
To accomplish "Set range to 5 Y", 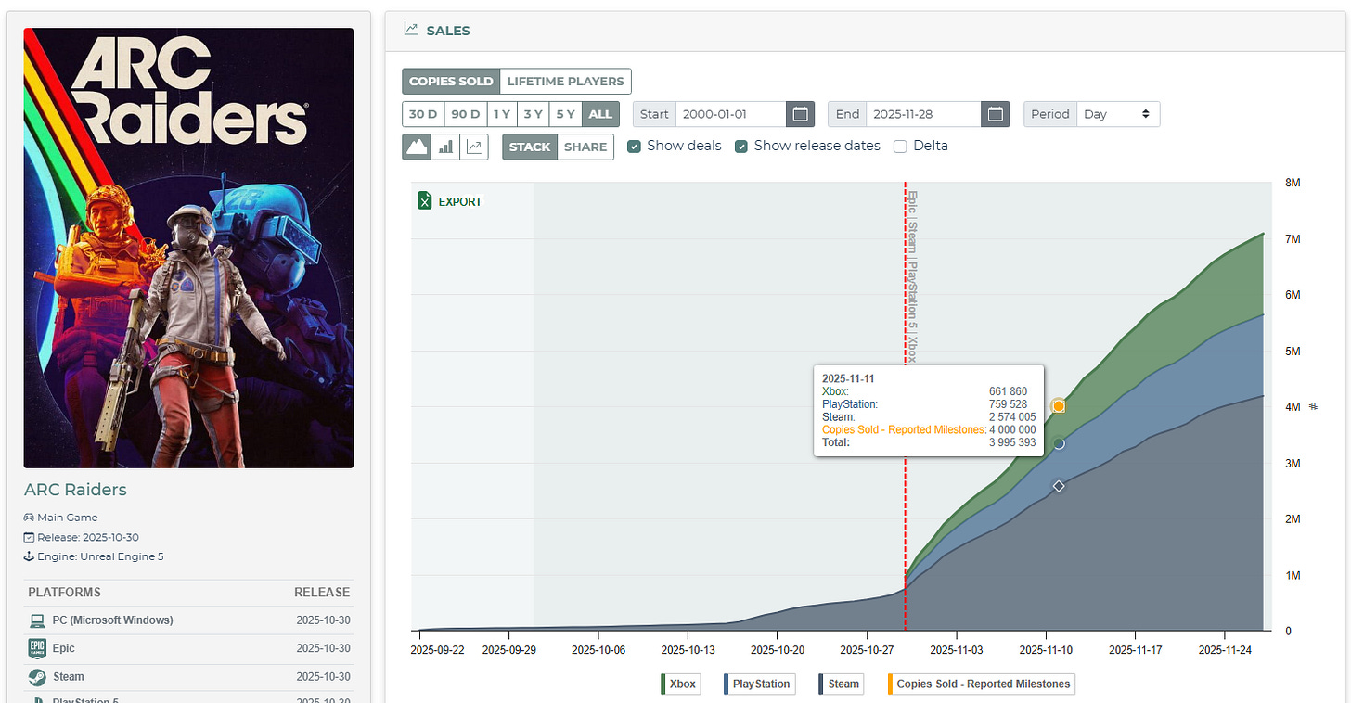I will coord(565,114).
